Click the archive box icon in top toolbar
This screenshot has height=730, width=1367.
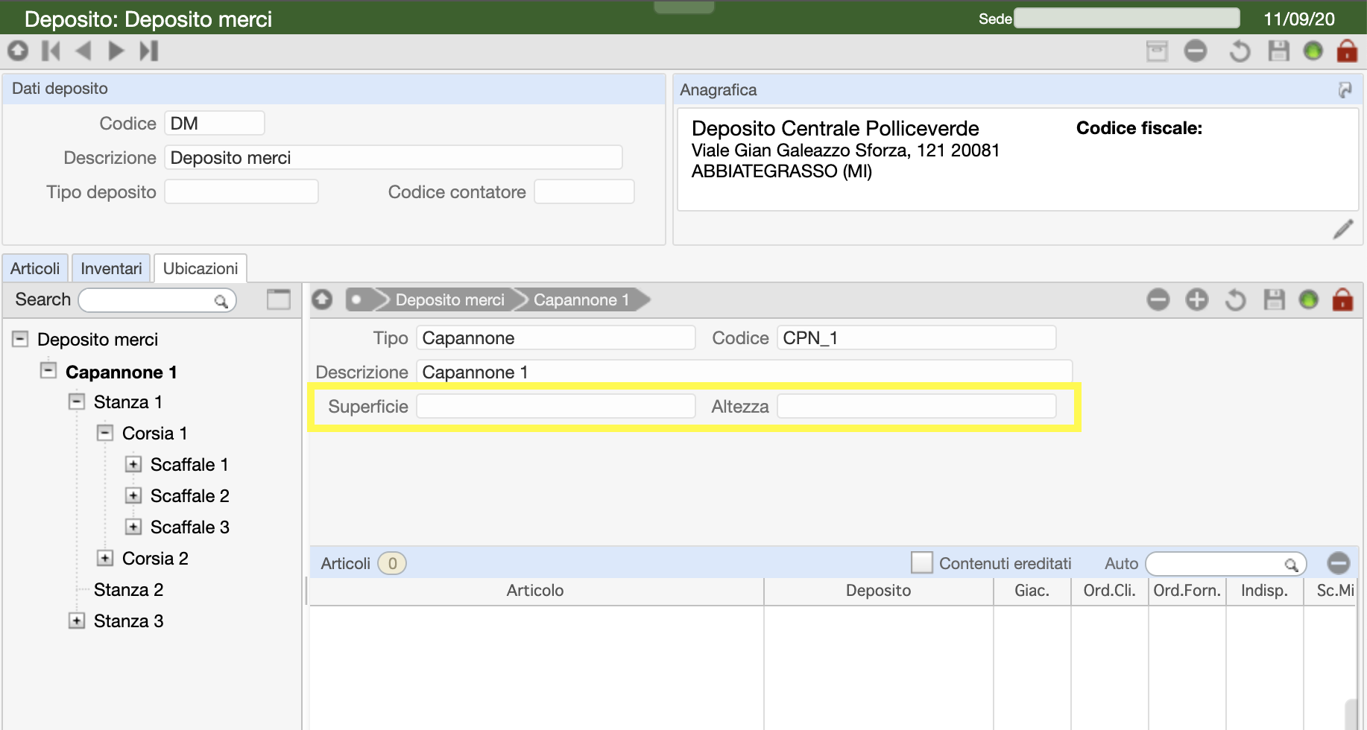coord(1157,51)
